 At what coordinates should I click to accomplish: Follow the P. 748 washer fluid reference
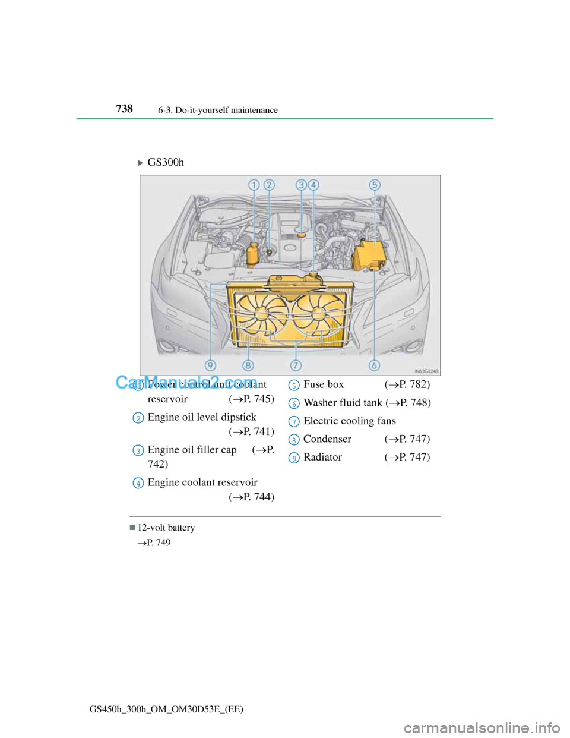tap(408, 403)
